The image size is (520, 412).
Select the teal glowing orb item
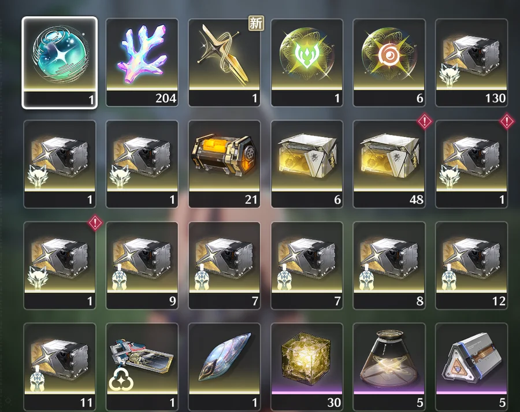click(x=60, y=62)
